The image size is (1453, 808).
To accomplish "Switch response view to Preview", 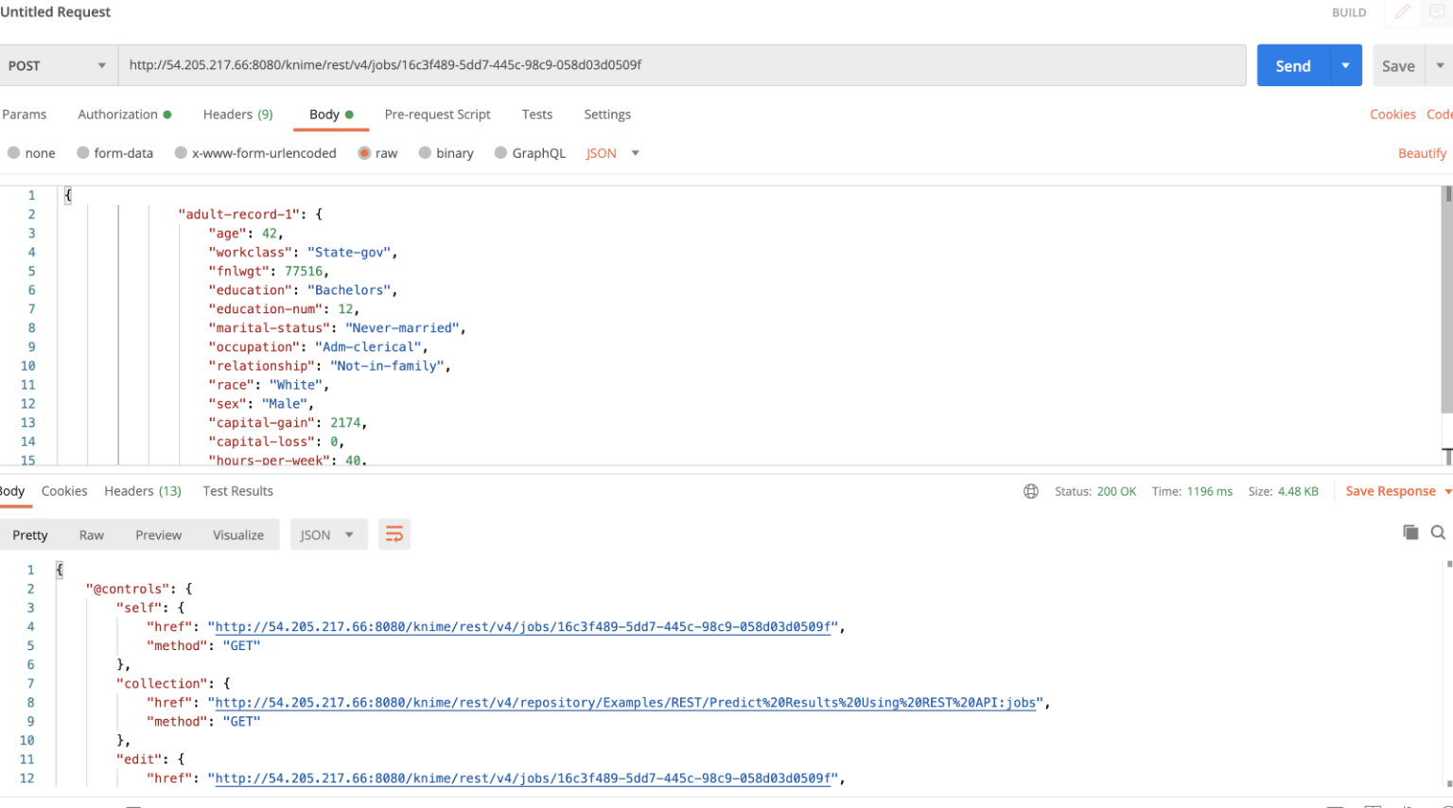I will pos(158,535).
